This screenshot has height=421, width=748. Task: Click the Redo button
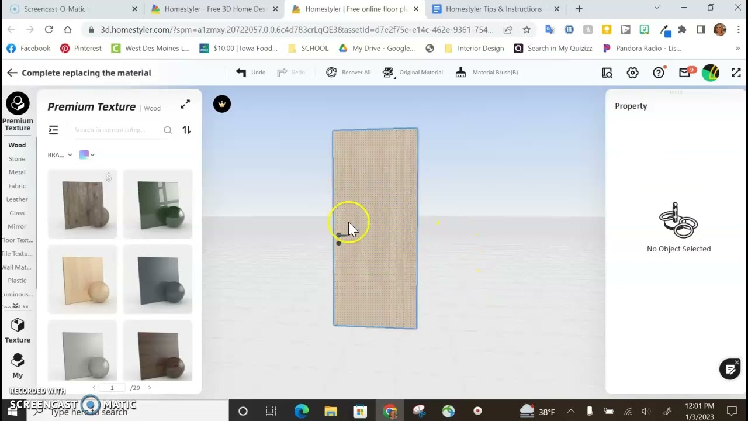coord(290,73)
